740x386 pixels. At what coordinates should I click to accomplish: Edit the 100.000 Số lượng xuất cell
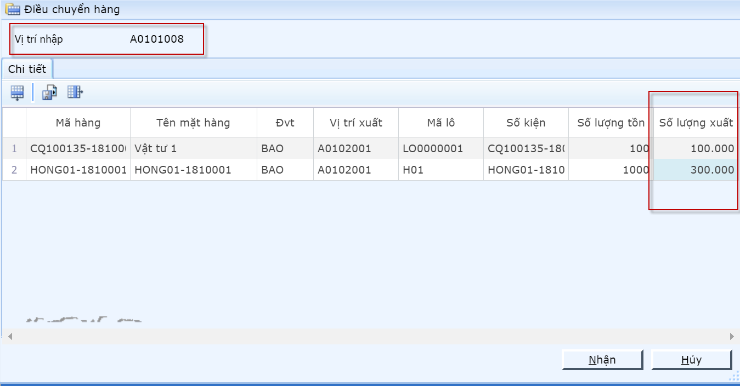pos(696,148)
